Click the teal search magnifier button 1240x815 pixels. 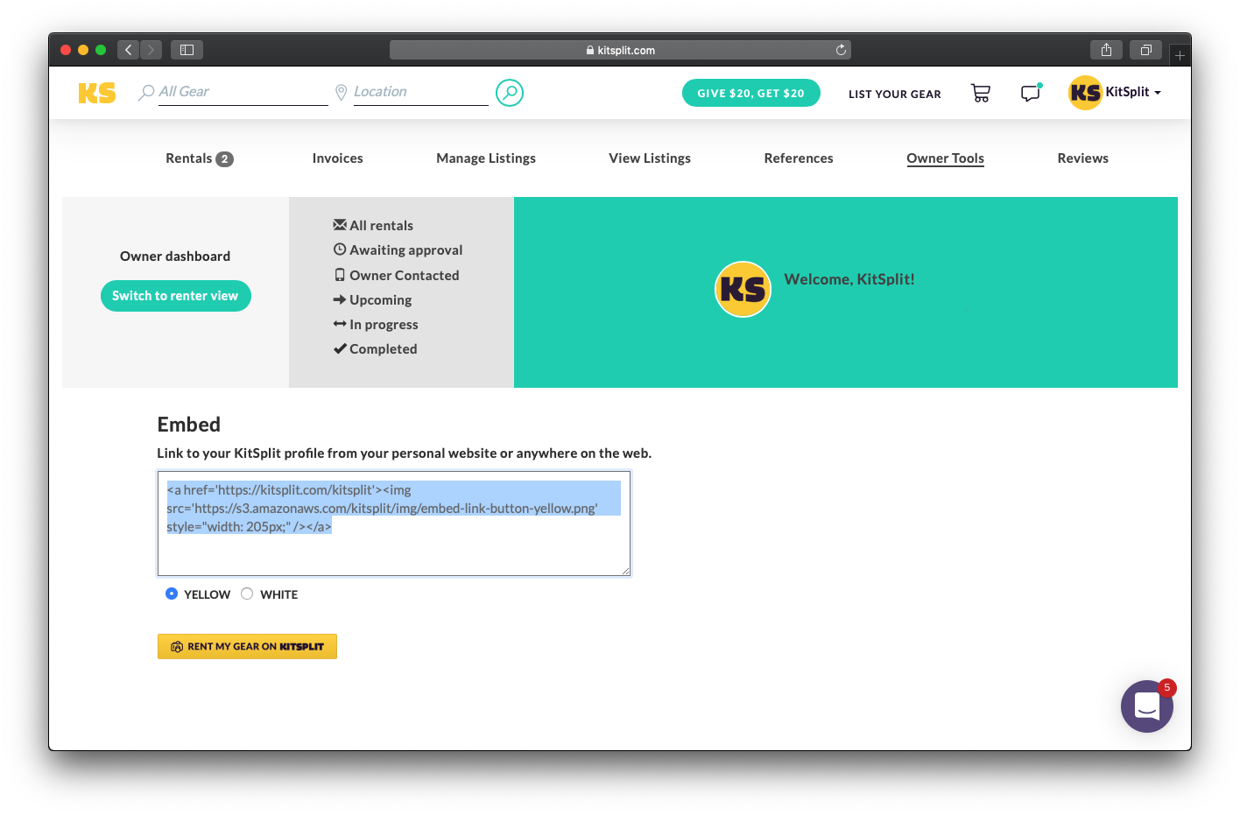click(x=509, y=92)
